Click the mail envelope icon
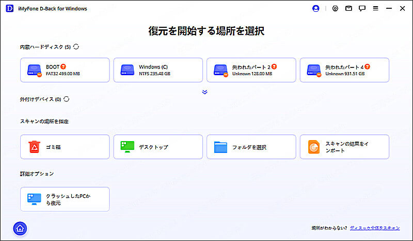The height and width of the screenshot is (241, 413). pos(349,9)
